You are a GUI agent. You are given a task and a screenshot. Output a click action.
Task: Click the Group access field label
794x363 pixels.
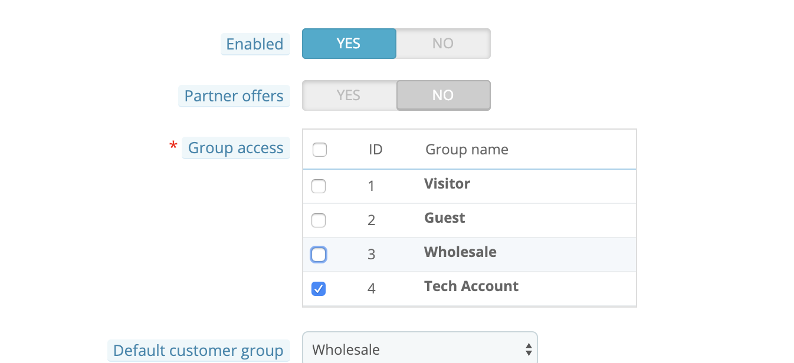(236, 148)
